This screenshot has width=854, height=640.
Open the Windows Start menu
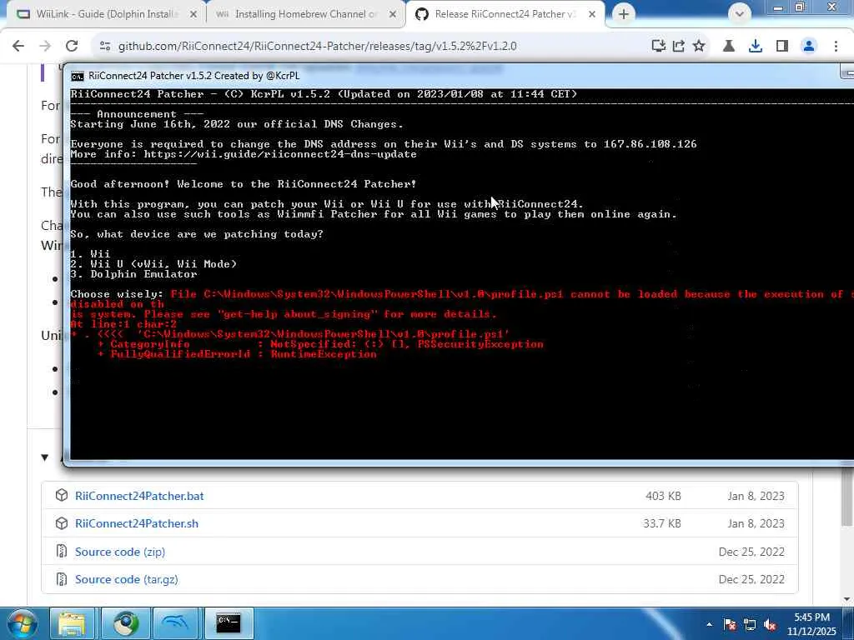click(x=21, y=623)
